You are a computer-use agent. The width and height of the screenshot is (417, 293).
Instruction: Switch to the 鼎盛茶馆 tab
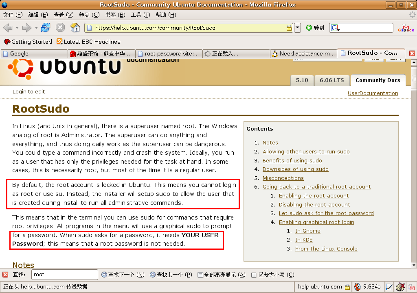pyautogui.click(x=101, y=53)
